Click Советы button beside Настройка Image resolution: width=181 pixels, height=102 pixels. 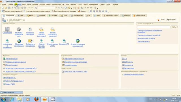(x=161, y=20)
